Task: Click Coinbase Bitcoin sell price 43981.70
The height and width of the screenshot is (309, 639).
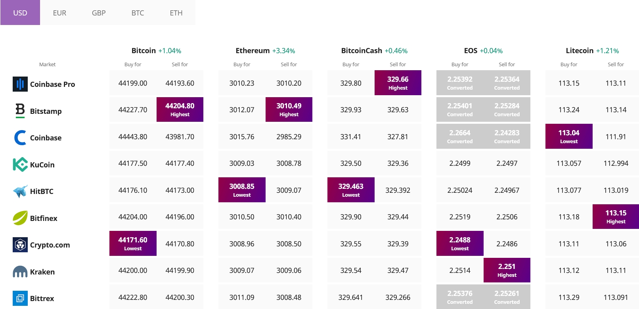Action: click(180, 137)
